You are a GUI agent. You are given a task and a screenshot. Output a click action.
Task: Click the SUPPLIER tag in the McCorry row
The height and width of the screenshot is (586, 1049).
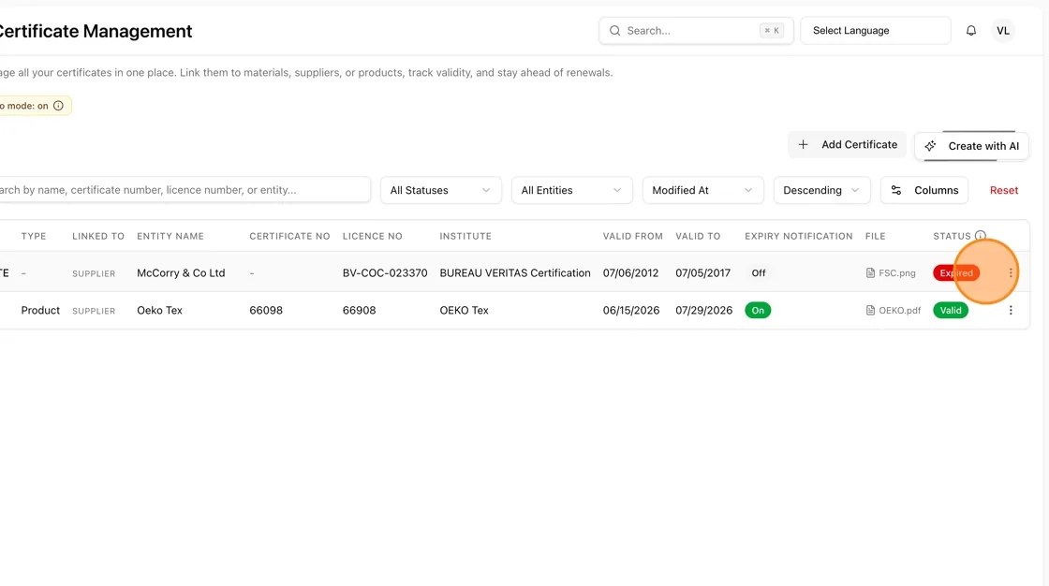pyautogui.click(x=94, y=273)
